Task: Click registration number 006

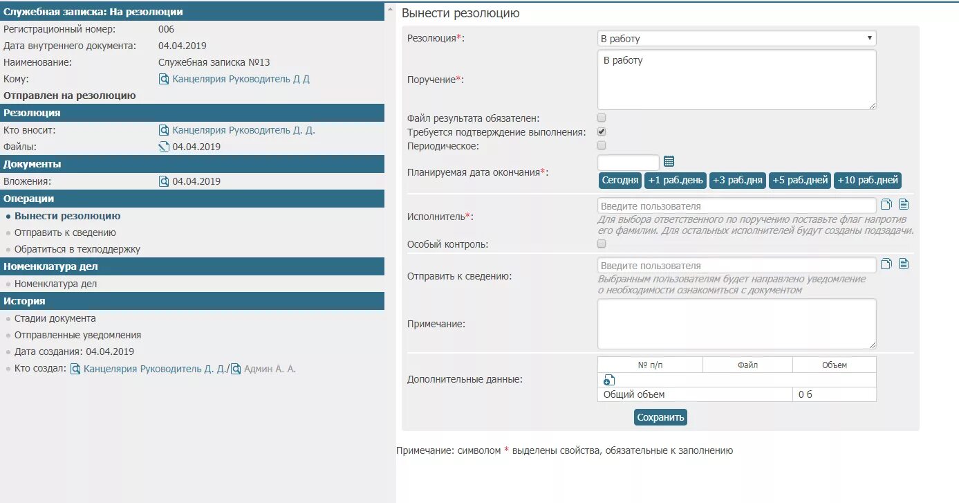Action: tap(166, 29)
